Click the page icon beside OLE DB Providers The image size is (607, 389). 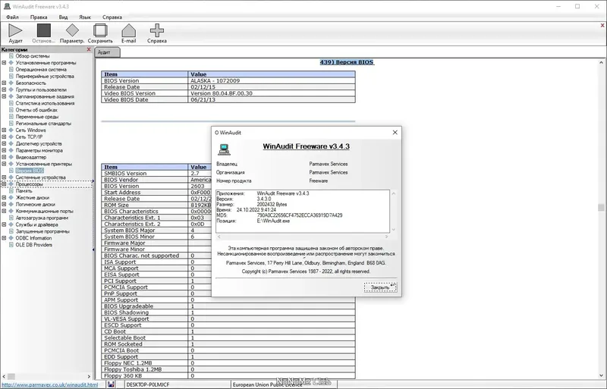pos(11,245)
